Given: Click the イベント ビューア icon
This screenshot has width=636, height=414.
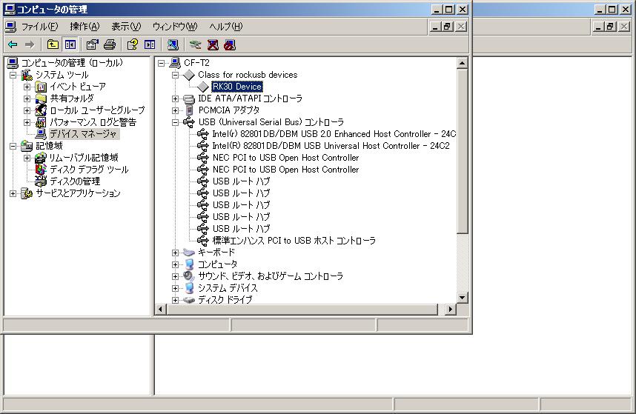Looking at the screenshot, I should 41,87.
